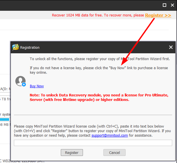This screenshot has width=177, height=163.
Task: Click the Register >> link in banner
Action: click(x=158, y=15)
